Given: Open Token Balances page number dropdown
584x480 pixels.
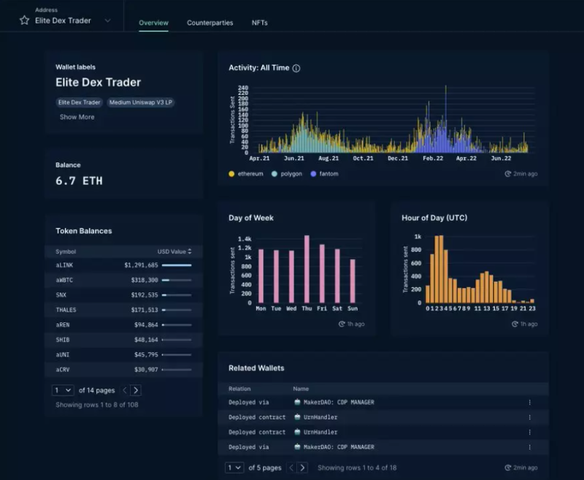Looking at the screenshot, I should tap(64, 391).
